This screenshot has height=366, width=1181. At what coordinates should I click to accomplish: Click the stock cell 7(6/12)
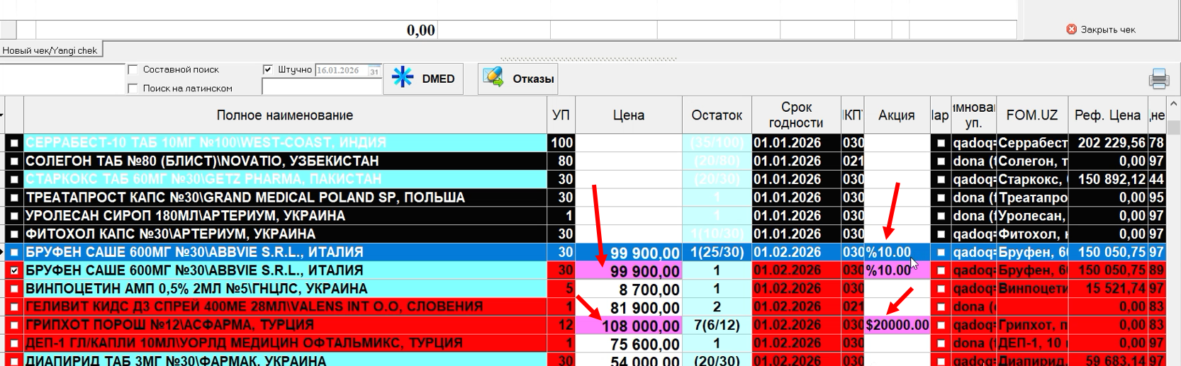pos(717,325)
